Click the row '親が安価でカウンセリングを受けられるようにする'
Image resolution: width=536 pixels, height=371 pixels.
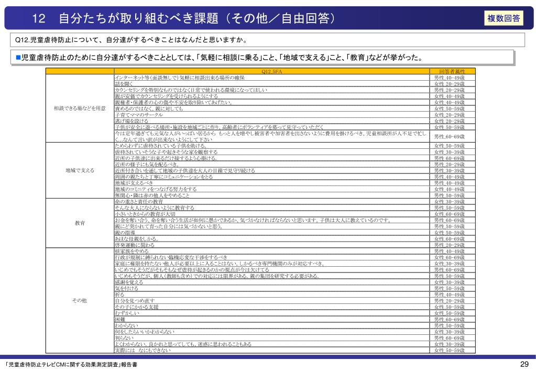point(272,96)
